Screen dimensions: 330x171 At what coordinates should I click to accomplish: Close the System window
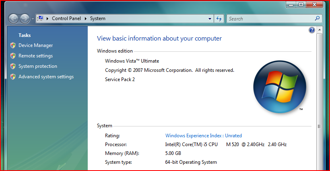(x=314, y=4)
